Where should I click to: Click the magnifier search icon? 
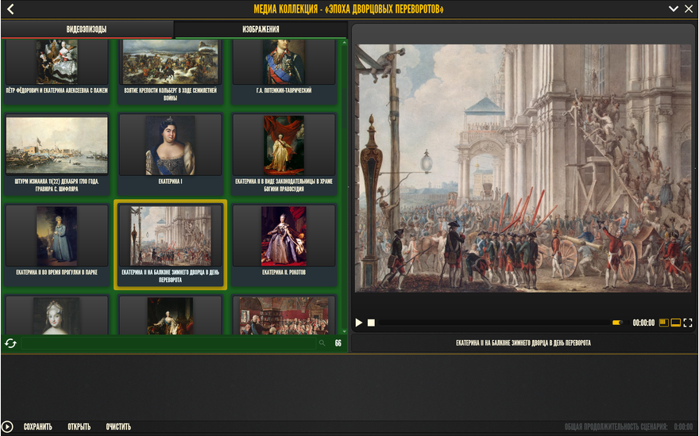tap(322, 343)
